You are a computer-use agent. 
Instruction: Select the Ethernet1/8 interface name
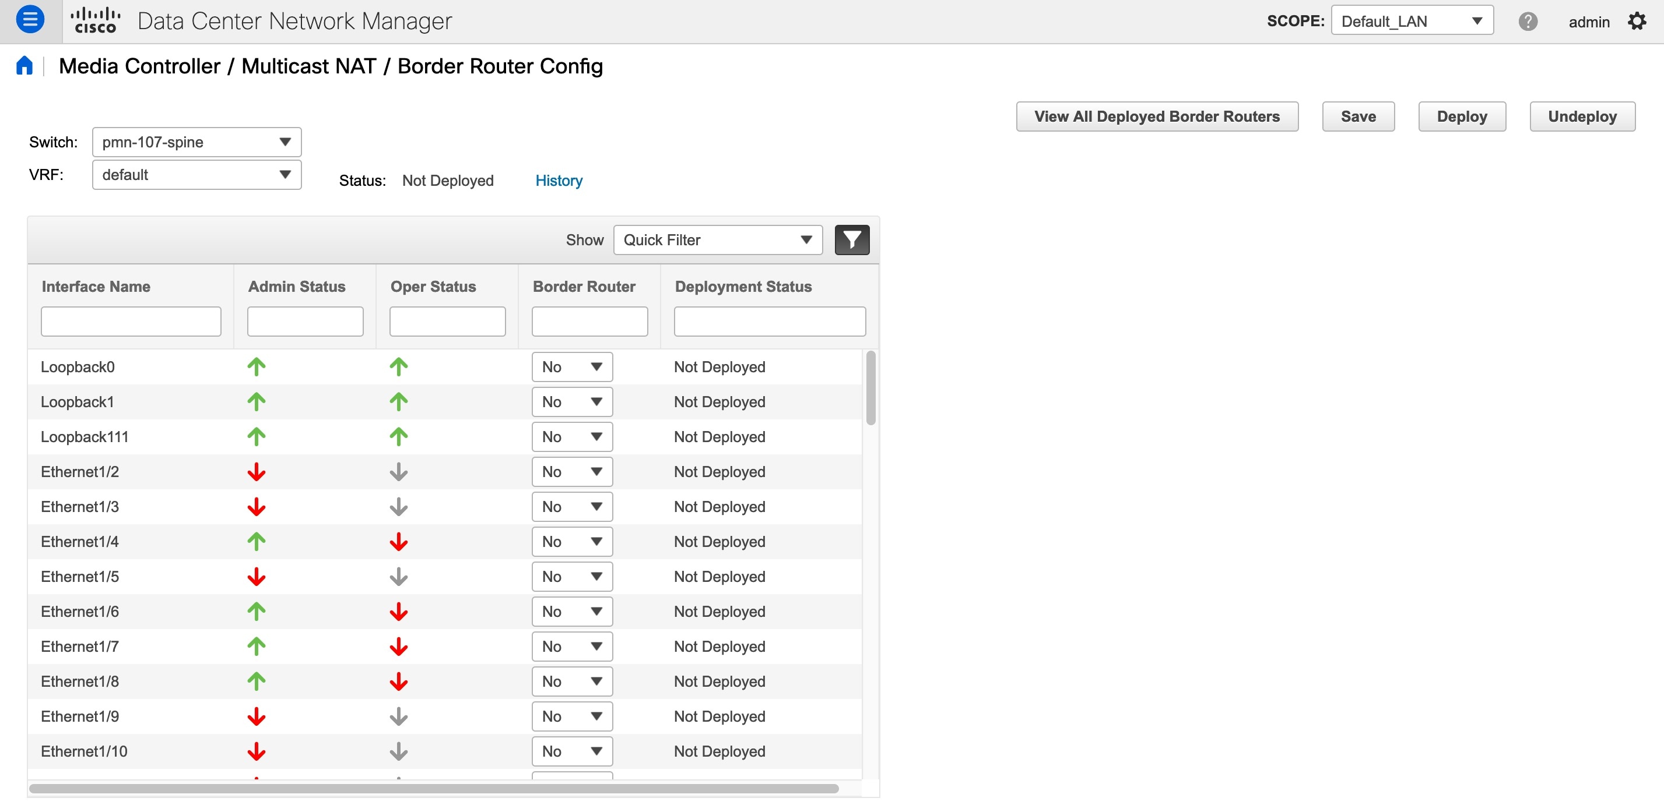point(80,681)
